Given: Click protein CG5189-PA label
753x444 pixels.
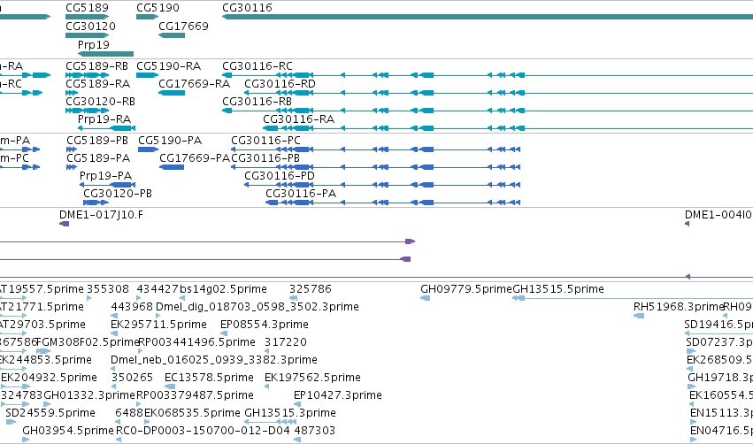Looking at the screenshot, I should click(x=98, y=158).
